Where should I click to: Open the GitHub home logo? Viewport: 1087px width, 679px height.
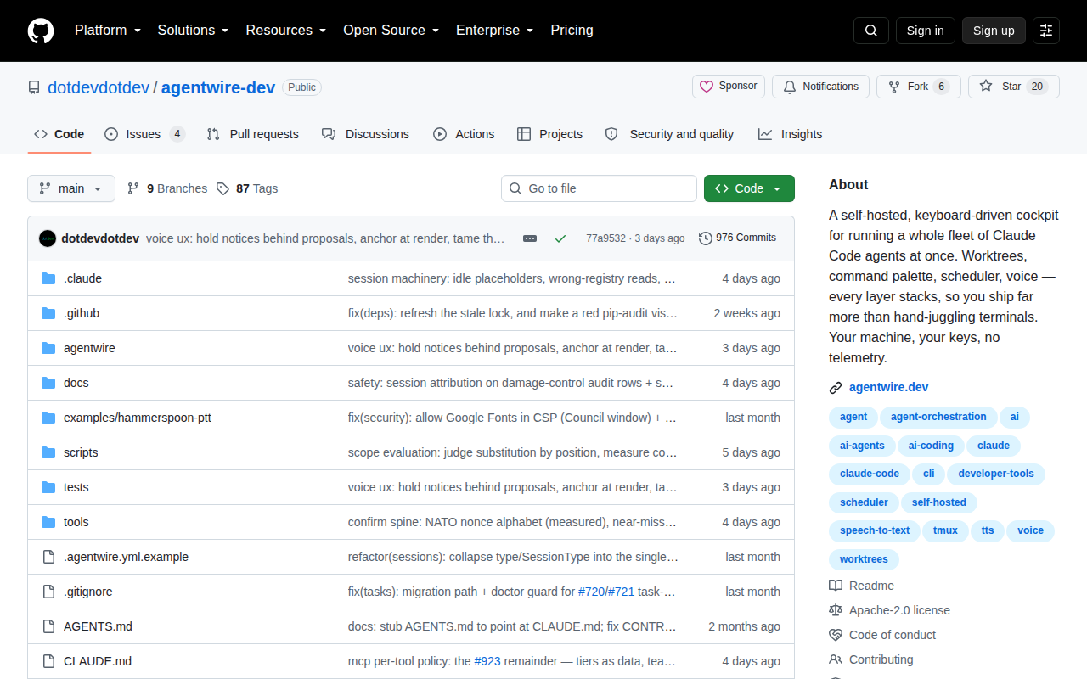41,31
